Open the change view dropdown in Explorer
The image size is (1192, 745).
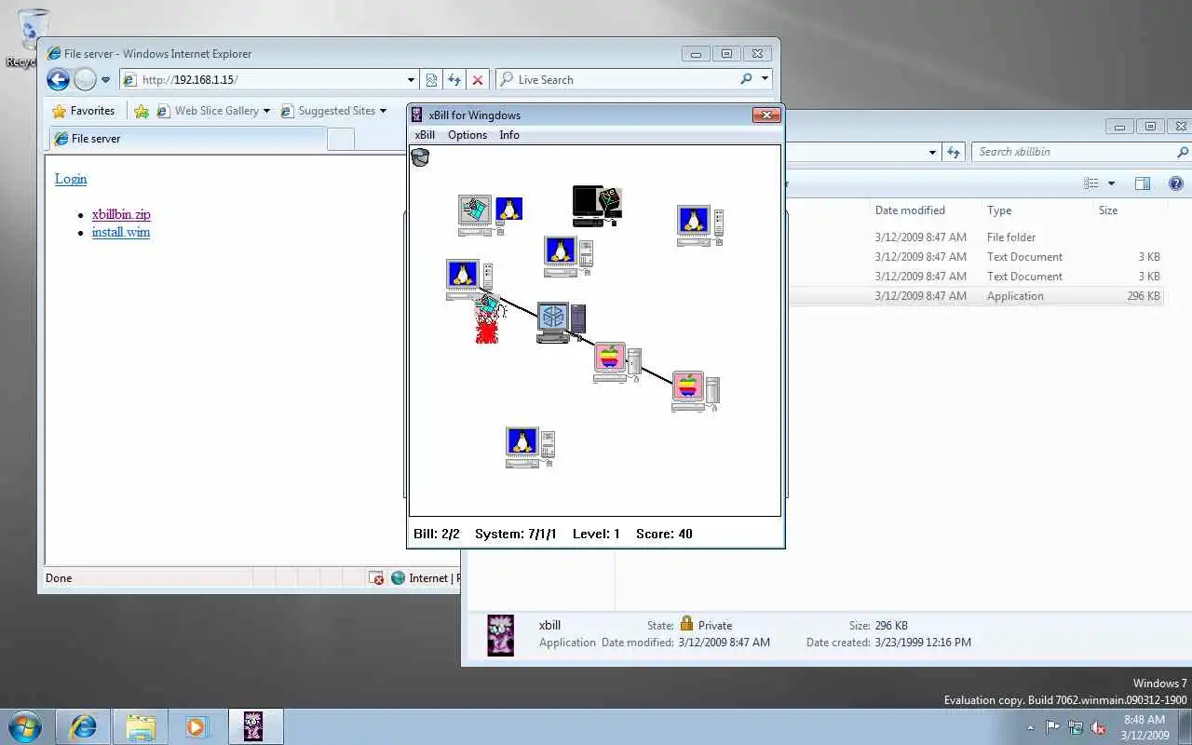1111,183
